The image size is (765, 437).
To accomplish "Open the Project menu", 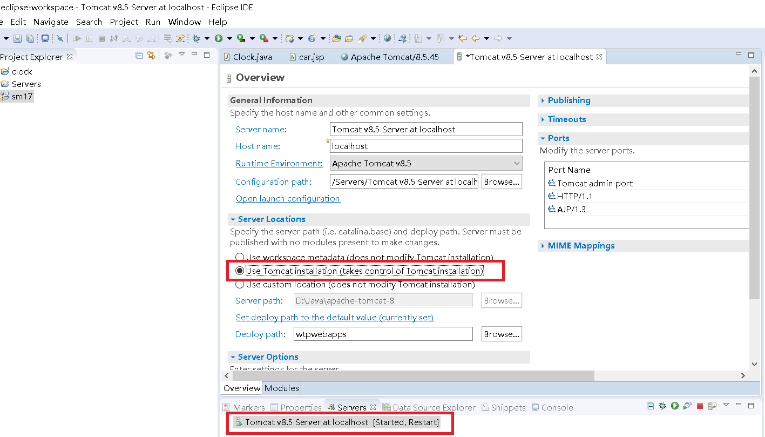I will (124, 22).
